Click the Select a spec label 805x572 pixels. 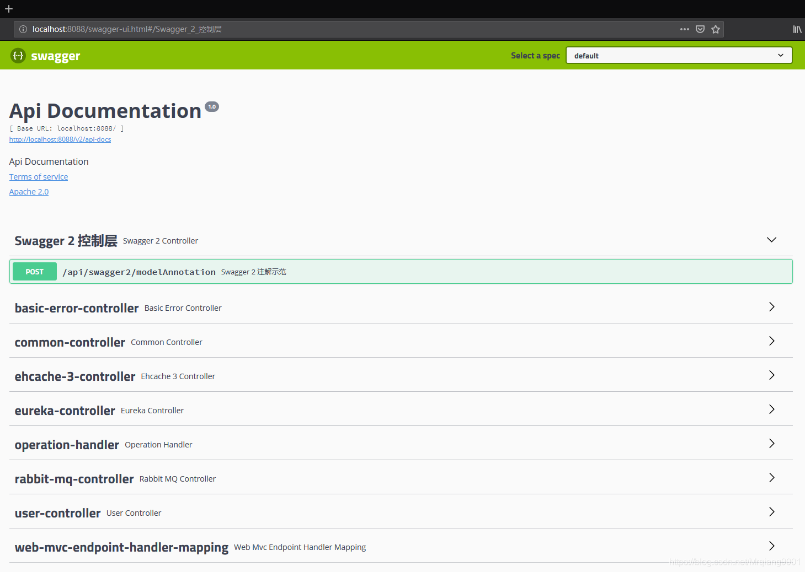pos(535,56)
